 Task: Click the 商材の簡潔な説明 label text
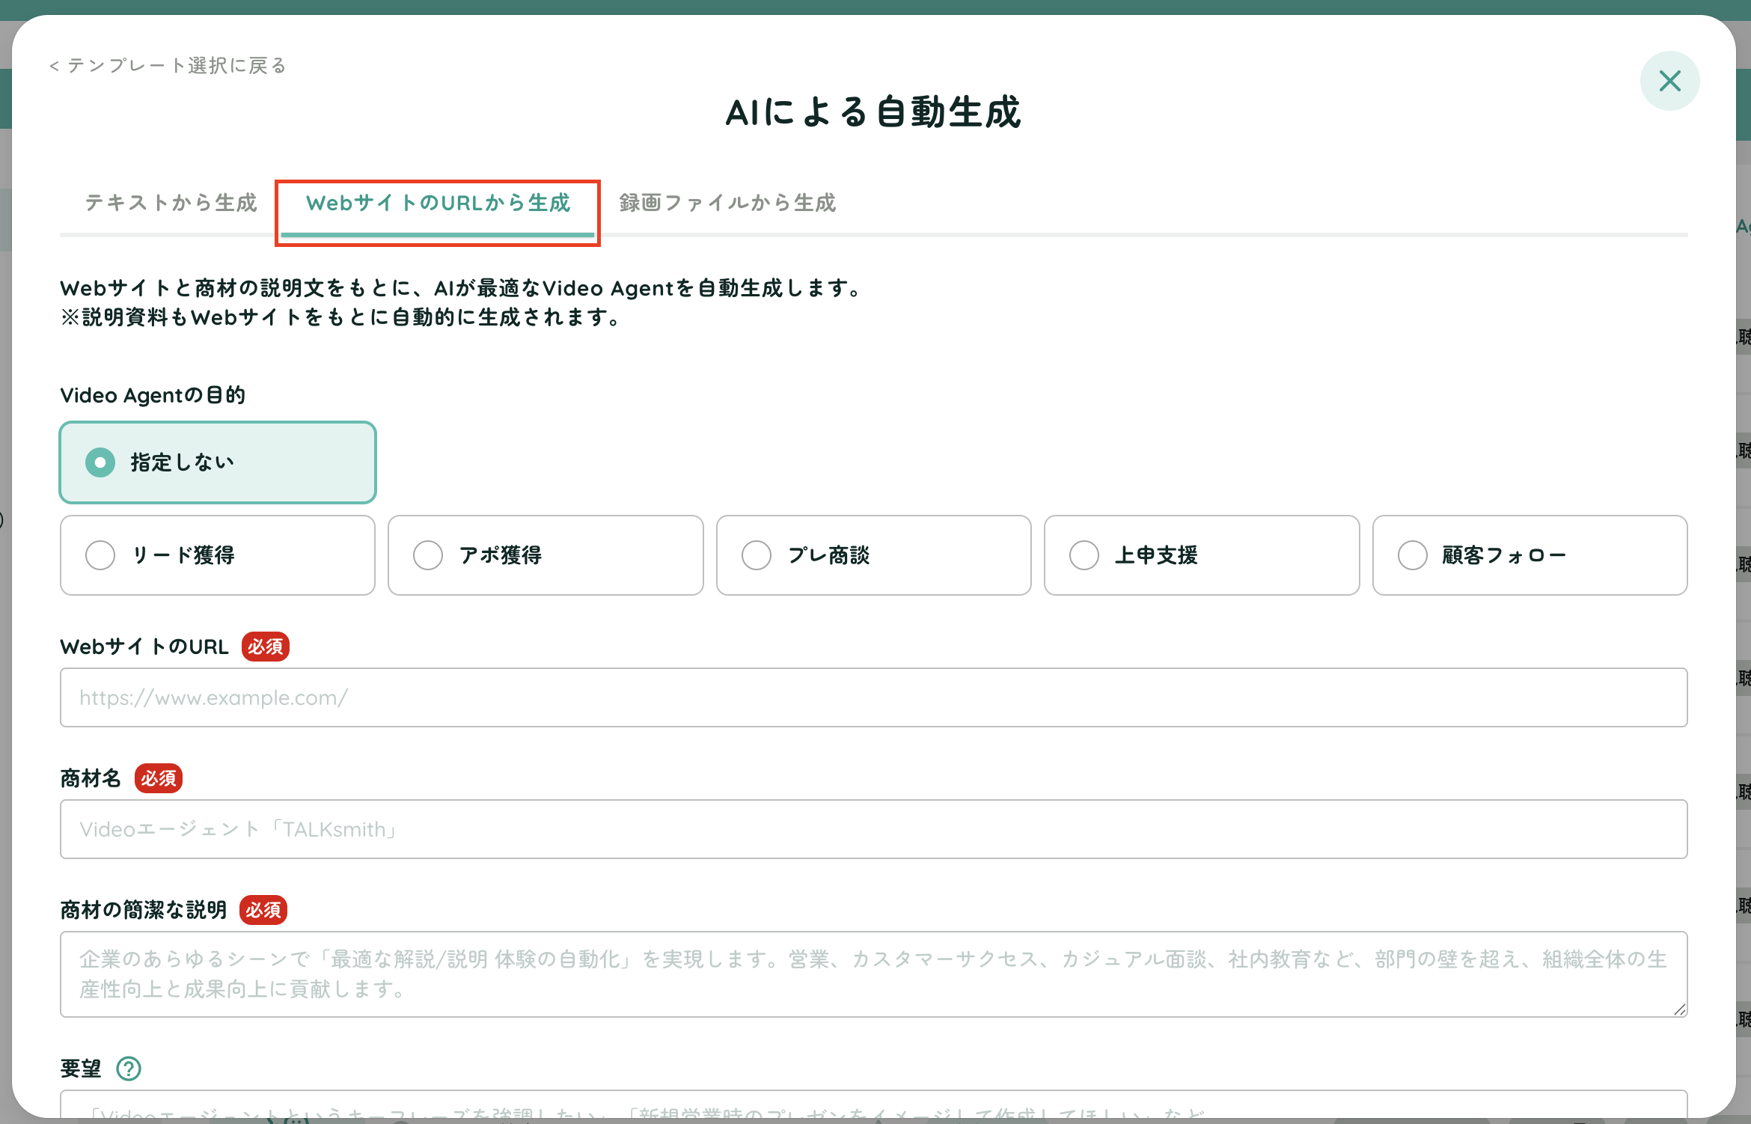(x=144, y=910)
